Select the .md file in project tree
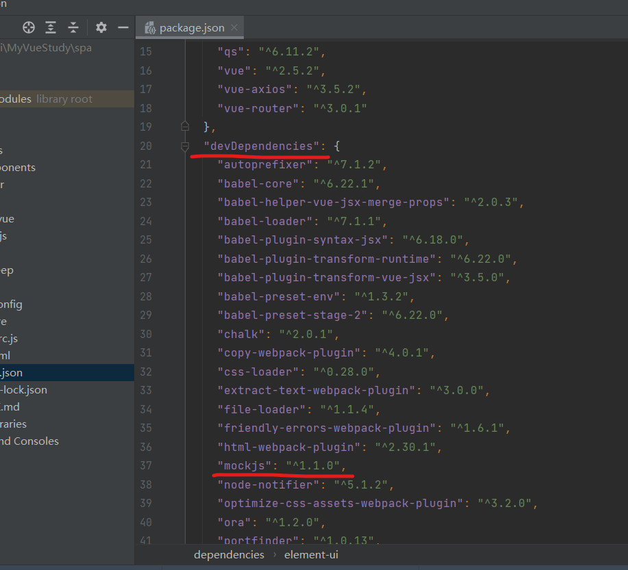 10,407
